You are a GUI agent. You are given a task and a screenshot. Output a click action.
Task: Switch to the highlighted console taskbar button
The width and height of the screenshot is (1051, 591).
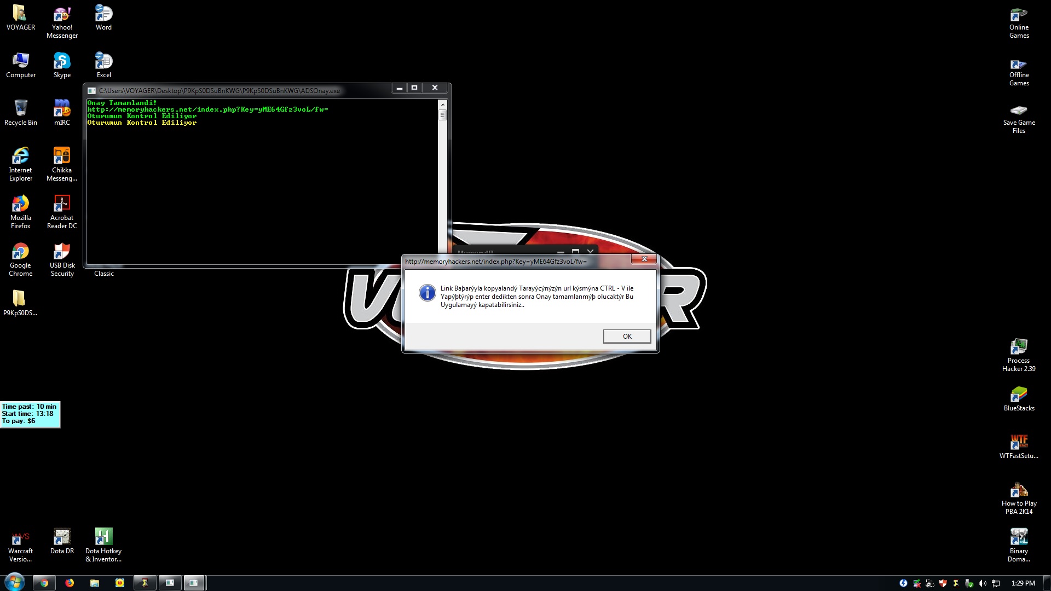(194, 583)
